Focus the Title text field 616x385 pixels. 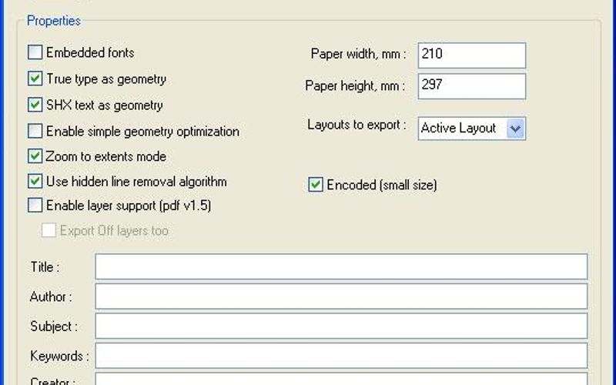coord(340,266)
